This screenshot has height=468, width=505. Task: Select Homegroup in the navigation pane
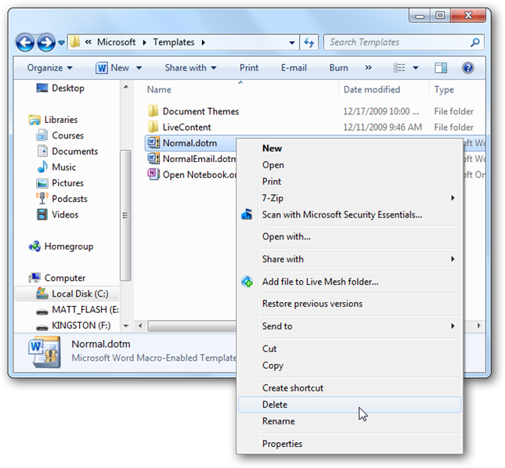(x=61, y=247)
